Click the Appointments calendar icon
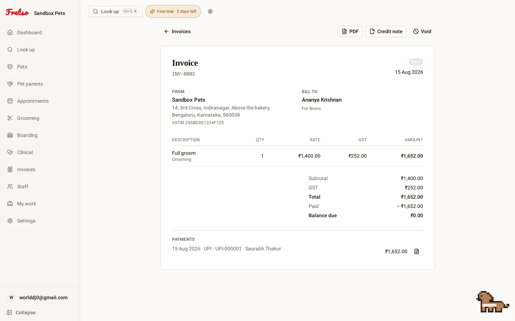 10,101
